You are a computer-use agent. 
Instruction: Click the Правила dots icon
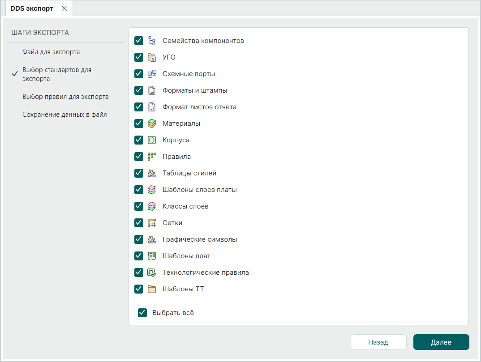[152, 157]
